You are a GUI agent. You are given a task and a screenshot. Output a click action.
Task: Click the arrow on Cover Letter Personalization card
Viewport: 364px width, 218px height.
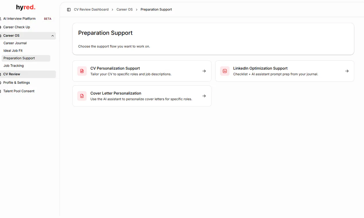click(204, 96)
